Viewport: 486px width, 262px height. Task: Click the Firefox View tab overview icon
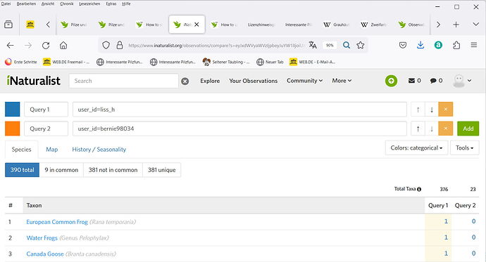point(8,25)
